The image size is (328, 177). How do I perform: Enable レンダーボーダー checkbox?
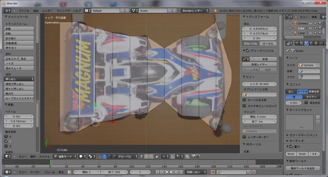pos(244,137)
